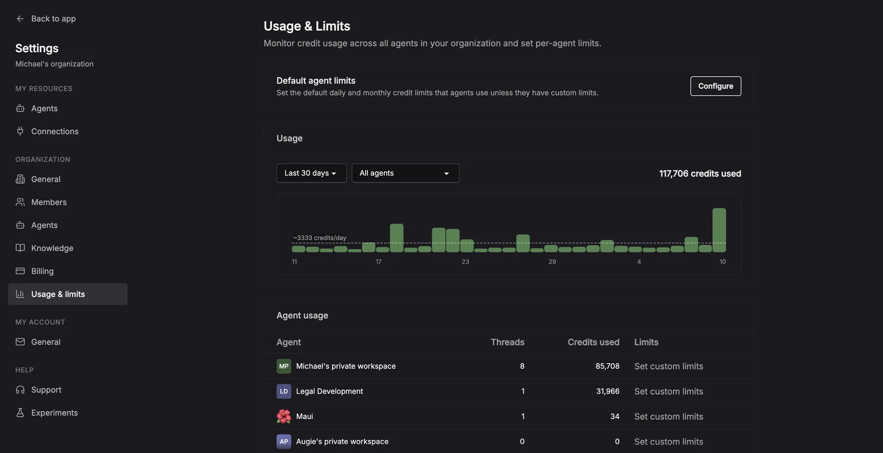Open the Last 30 days dropdown
Image resolution: width=883 pixels, height=453 pixels.
coord(311,173)
